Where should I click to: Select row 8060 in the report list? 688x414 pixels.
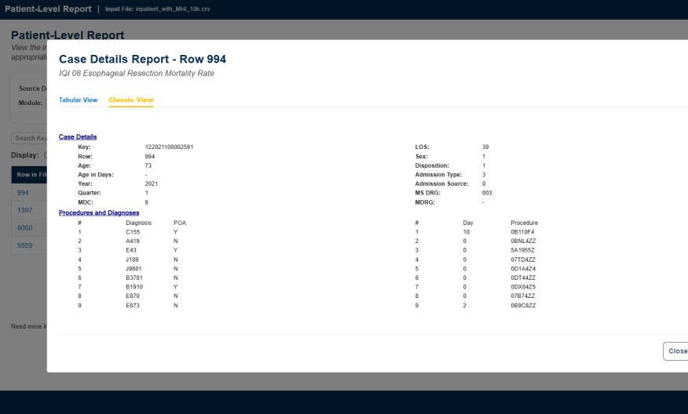(24, 227)
